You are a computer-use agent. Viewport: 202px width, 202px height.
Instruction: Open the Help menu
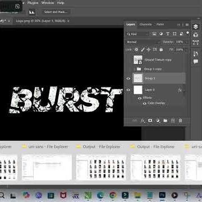tap(61, 3)
